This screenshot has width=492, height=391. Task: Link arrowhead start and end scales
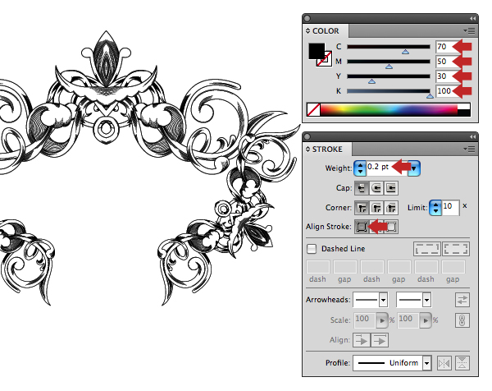pyautogui.click(x=462, y=320)
